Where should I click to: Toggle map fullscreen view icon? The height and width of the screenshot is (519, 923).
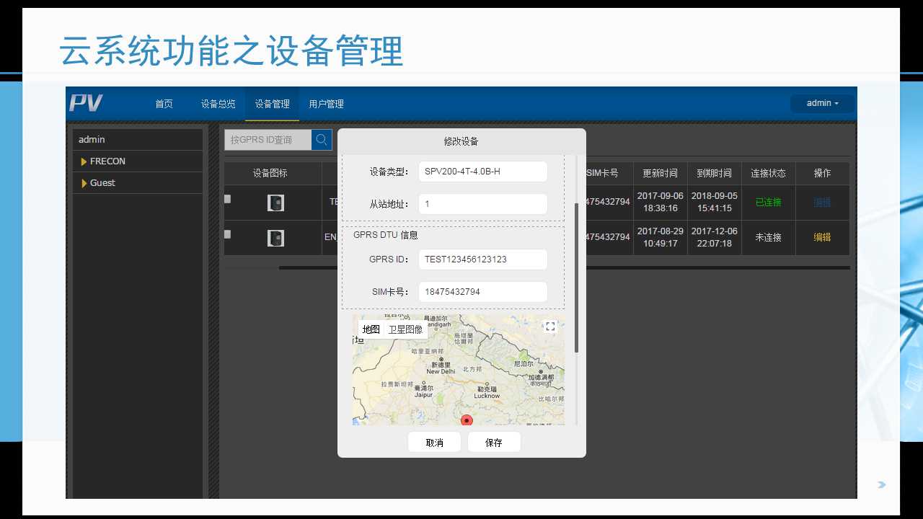tap(550, 327)
